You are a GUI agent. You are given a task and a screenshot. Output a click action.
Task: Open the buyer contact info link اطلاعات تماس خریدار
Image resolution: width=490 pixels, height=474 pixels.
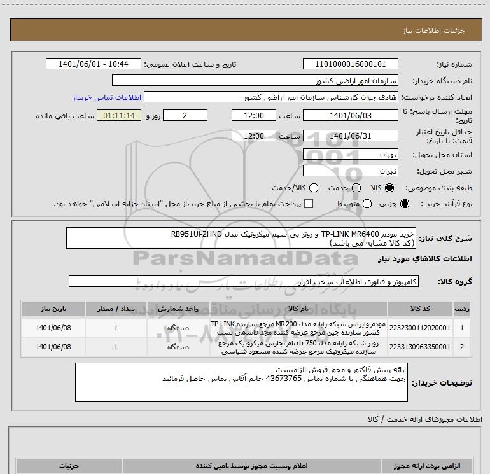107,97
